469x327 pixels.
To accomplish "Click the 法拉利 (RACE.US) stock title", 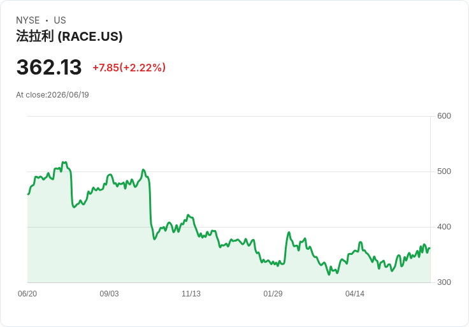I will pos(69,36).
